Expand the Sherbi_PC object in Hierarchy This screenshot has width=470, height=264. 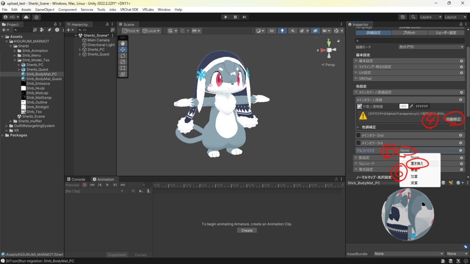pyautogui.click(x=80, y=49)
